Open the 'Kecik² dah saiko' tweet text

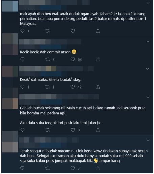(51, 79)
